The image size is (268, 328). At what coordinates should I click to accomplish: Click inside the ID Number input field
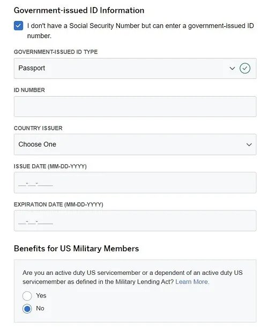pos(135,106)
